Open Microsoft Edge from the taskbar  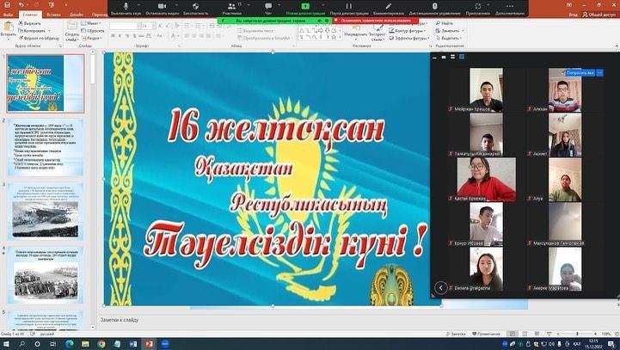click(69, 344)
